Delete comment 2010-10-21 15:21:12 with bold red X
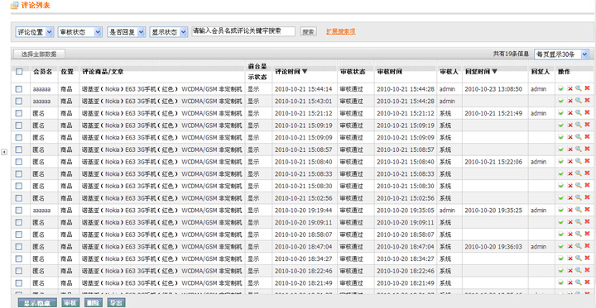Viewport: 596px width, 308px height. pos(587,112)
